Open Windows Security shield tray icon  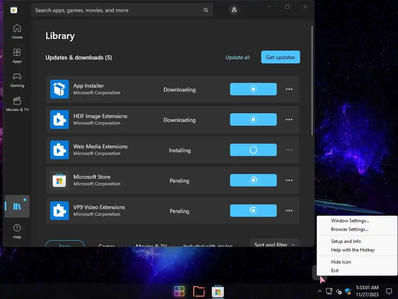point(348,291)
